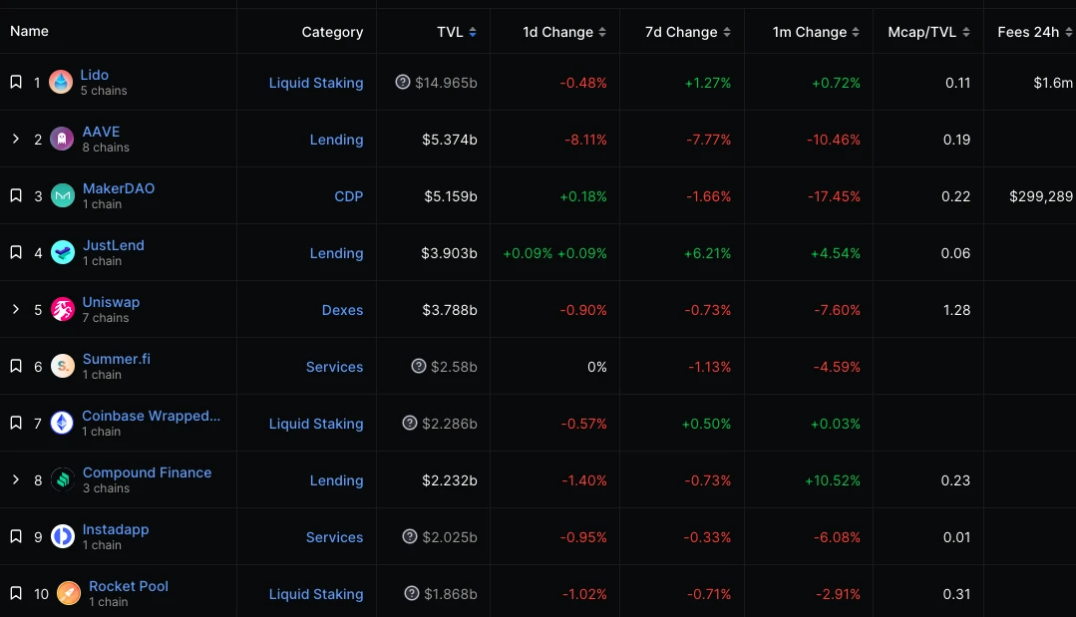The width and height of the screenshot is (1076, 617).
Task: Select the 1.28 Mcap/TVL value
Action: [956, 311]
